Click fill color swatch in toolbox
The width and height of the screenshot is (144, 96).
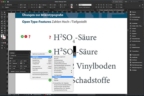tap(2, 36)
